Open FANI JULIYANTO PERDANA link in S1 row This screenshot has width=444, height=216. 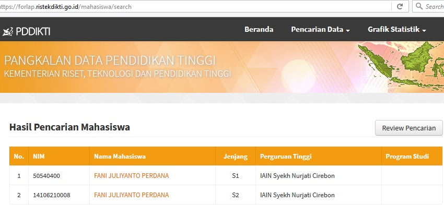click(131, 176)
